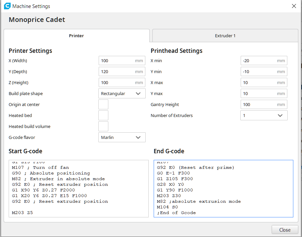Close the Machine Settings window with X

tap(294, 6)
